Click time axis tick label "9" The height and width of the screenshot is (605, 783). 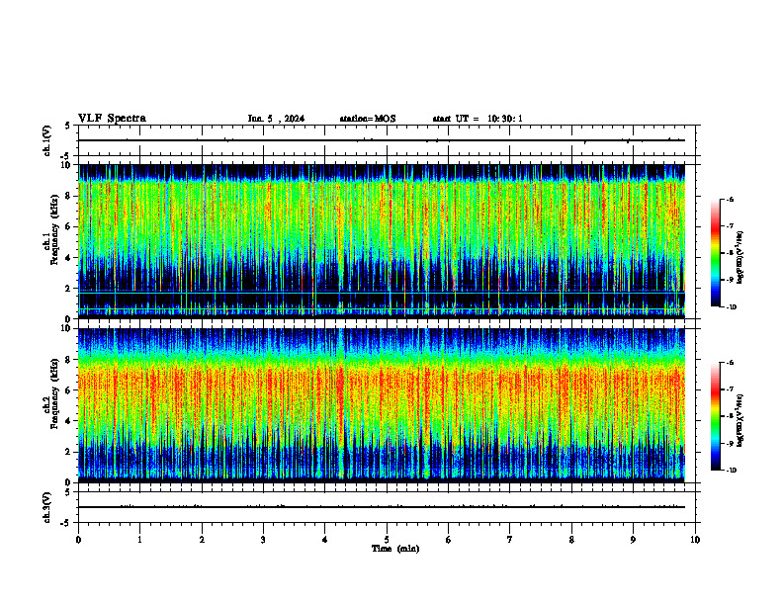(633, 540)
